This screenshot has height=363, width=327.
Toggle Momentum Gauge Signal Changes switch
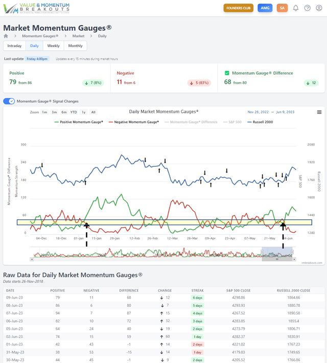(9, 101)
